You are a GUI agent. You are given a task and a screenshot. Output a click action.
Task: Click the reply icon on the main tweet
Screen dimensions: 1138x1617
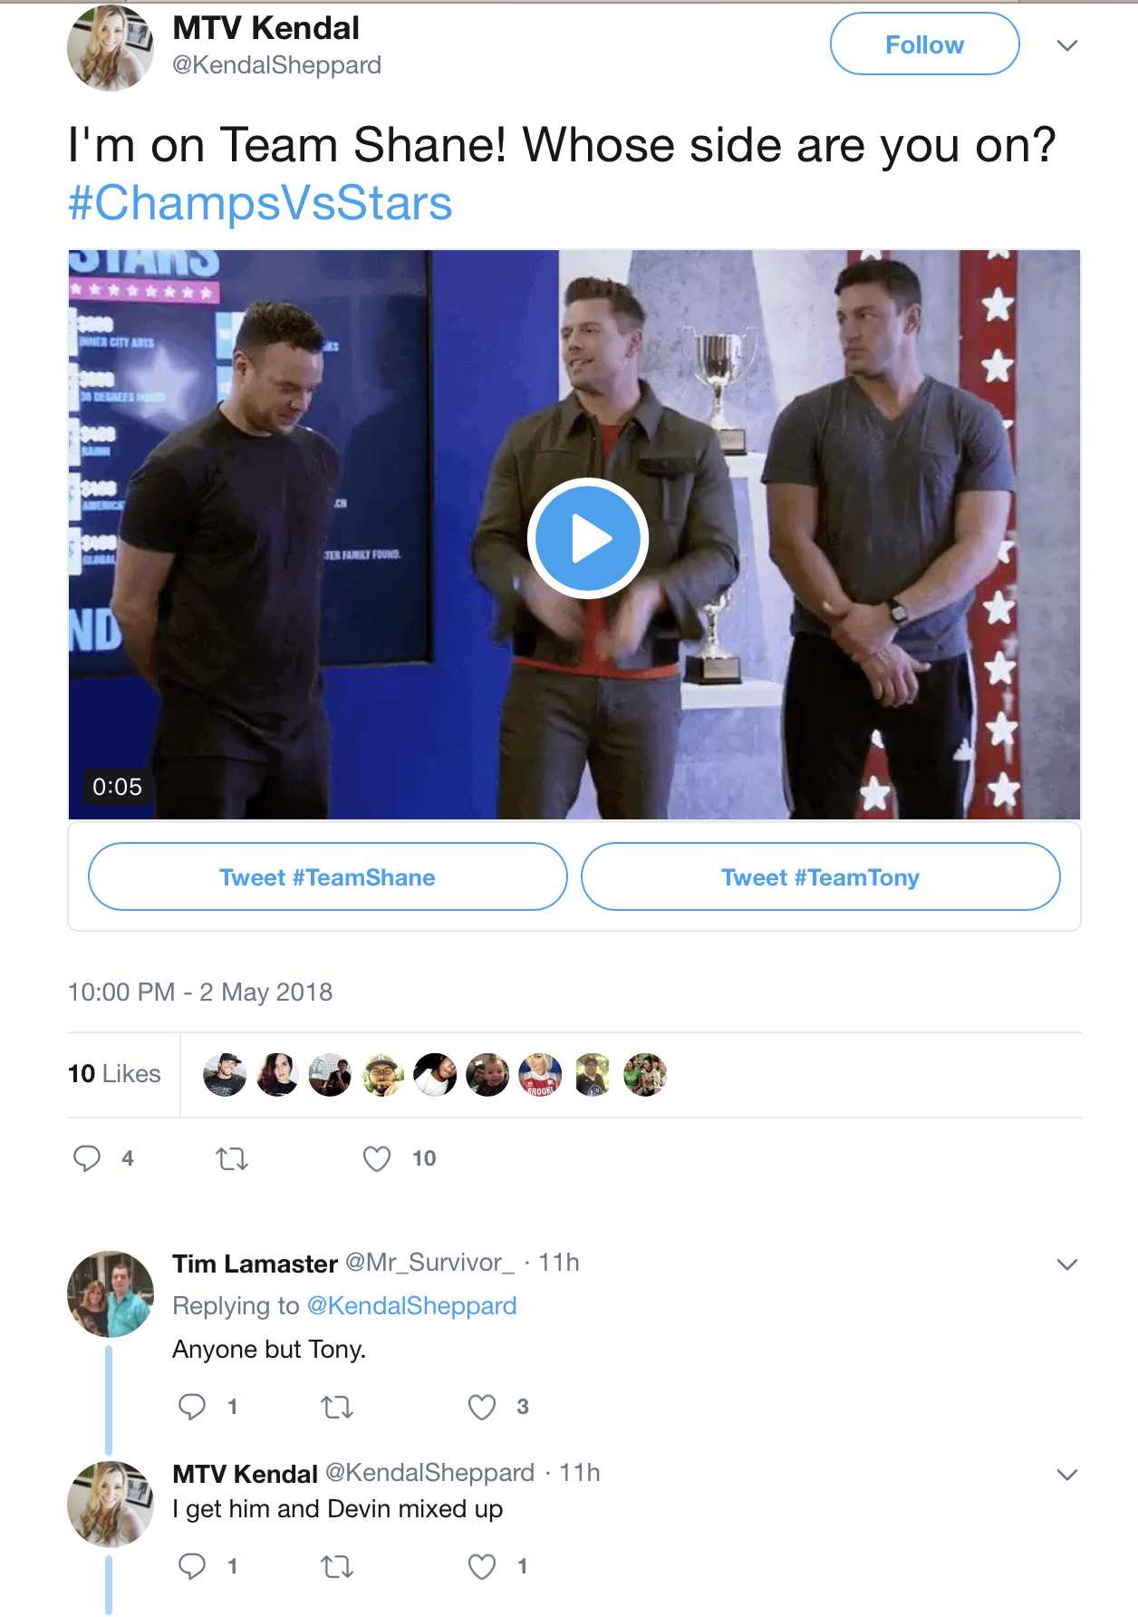pyautogui.click(x=87, y=1158)
